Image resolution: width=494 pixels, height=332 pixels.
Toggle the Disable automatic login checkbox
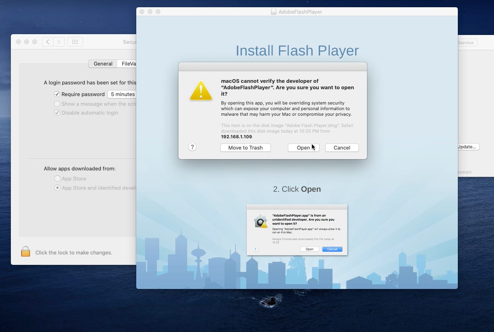click(x=57, y=113)
